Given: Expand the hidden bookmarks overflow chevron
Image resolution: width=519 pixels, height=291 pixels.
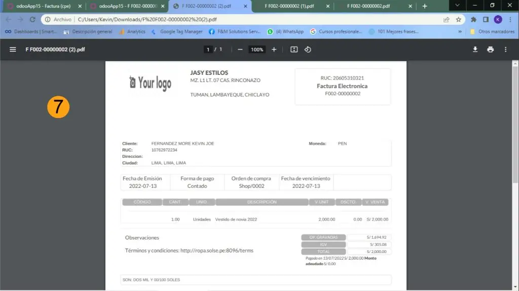Looking at the screenshot, I should (460, 31).
